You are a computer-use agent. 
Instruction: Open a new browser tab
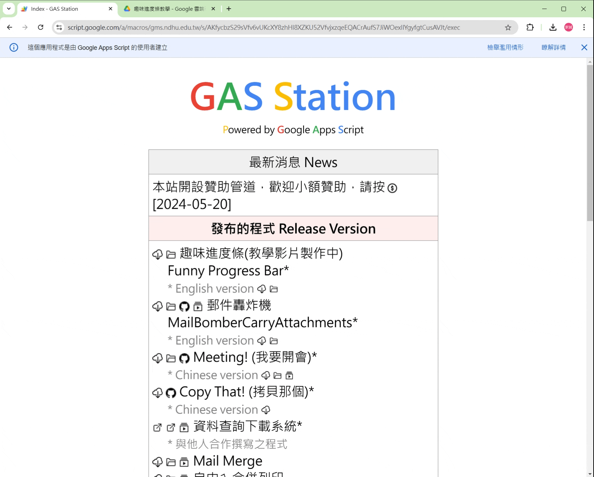pyautogui.click(x=229, y=9)
